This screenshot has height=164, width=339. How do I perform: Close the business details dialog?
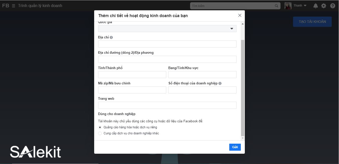240,15
